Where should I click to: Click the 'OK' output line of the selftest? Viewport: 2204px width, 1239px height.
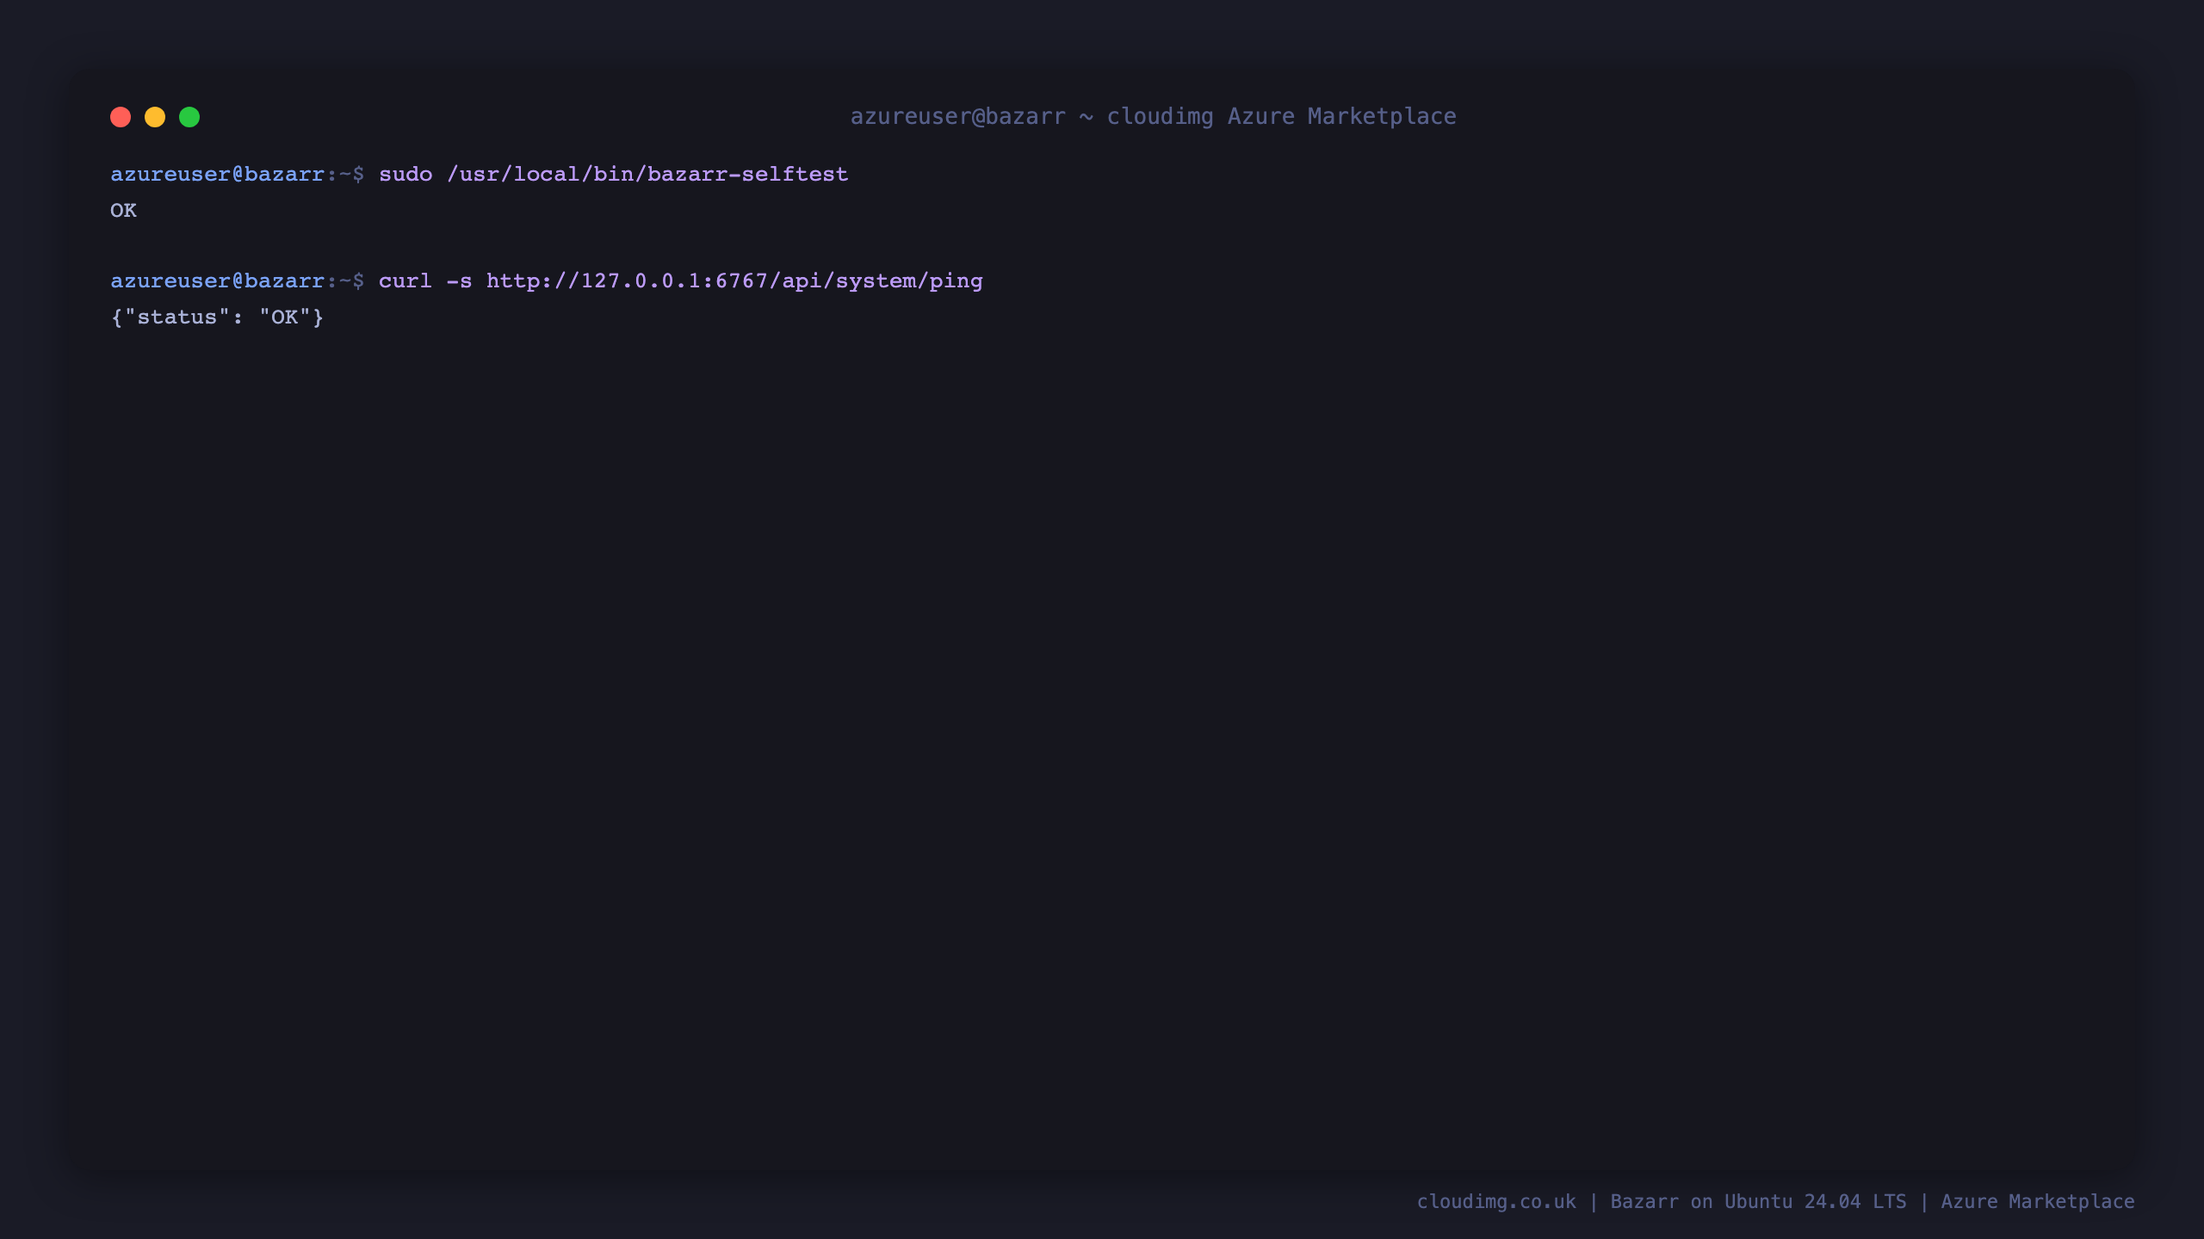[123, 210]
